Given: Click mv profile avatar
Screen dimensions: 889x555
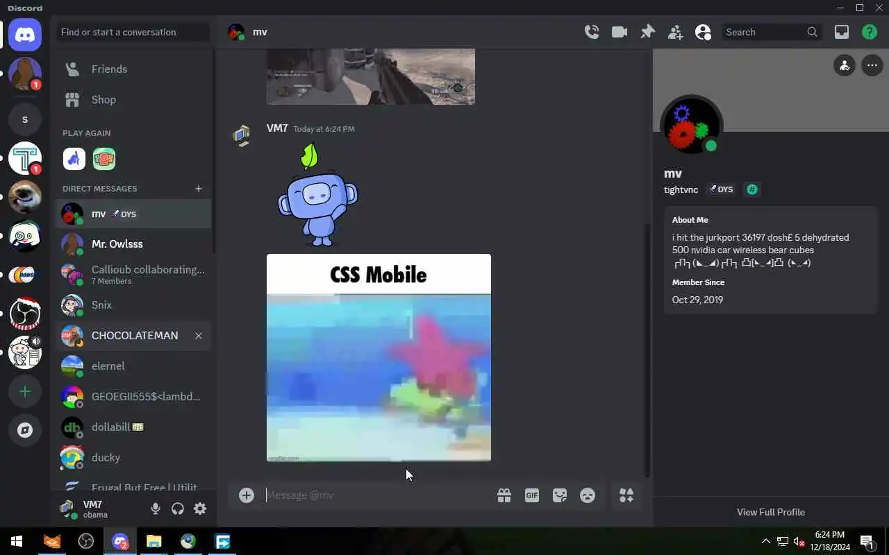Looking at the screenshot, I should tap(692, 127).
